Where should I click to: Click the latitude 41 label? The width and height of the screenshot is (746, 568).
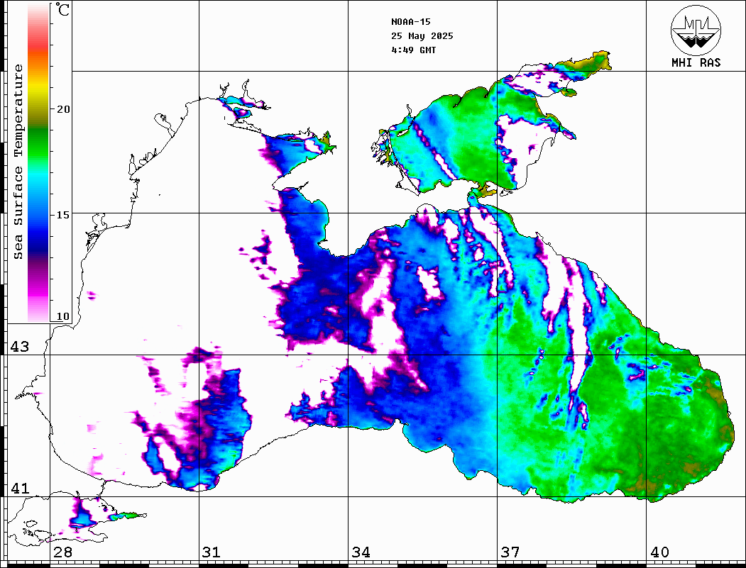pyautogui.click(x=18, y=489)
